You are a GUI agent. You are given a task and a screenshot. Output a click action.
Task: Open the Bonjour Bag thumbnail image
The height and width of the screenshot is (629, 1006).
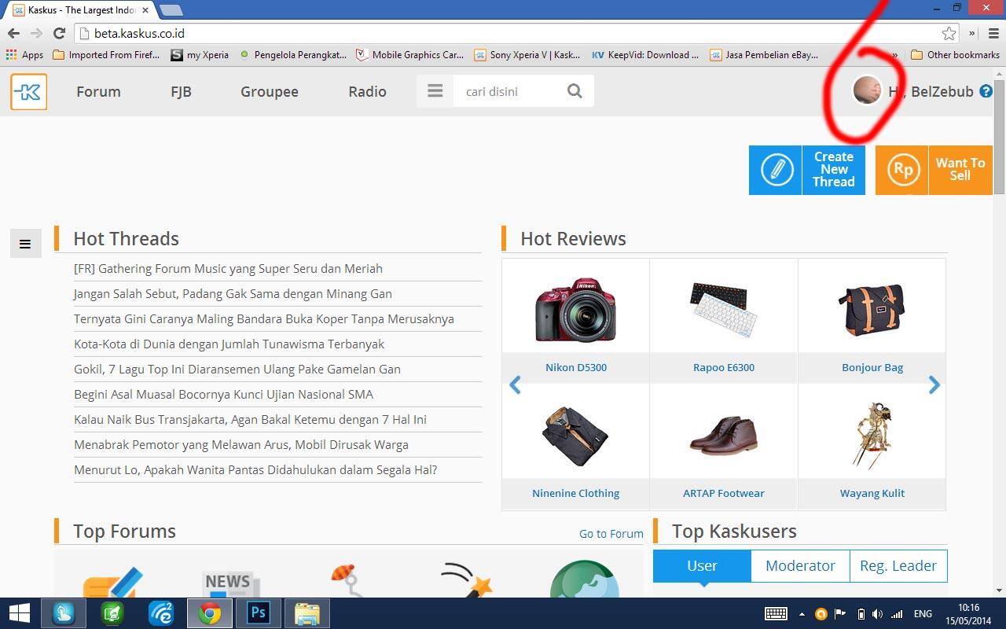pos(872,309)
